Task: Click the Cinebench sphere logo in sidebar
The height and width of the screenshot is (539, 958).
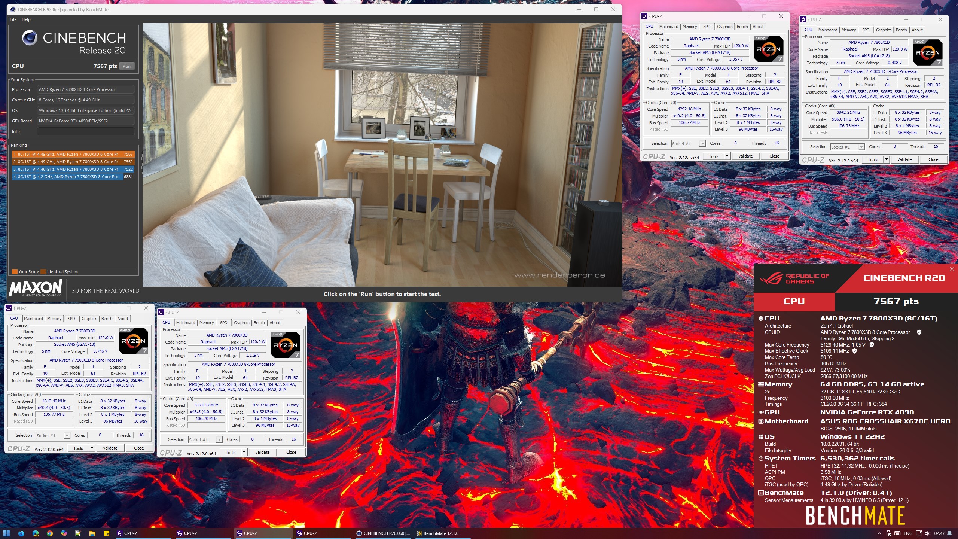Action: pos(30,38)
